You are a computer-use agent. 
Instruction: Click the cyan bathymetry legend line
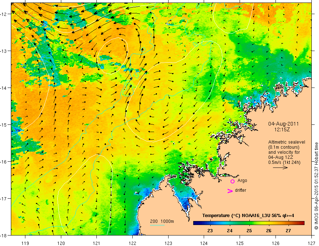click(157, 225)
